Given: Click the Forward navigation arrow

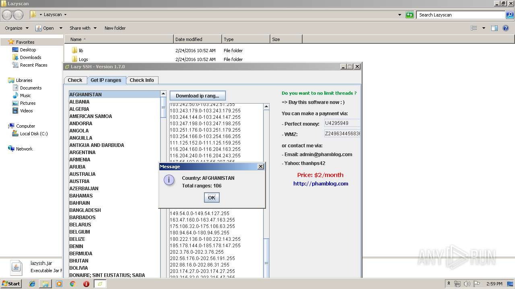Looking at the screenshot, I should 18,15.
